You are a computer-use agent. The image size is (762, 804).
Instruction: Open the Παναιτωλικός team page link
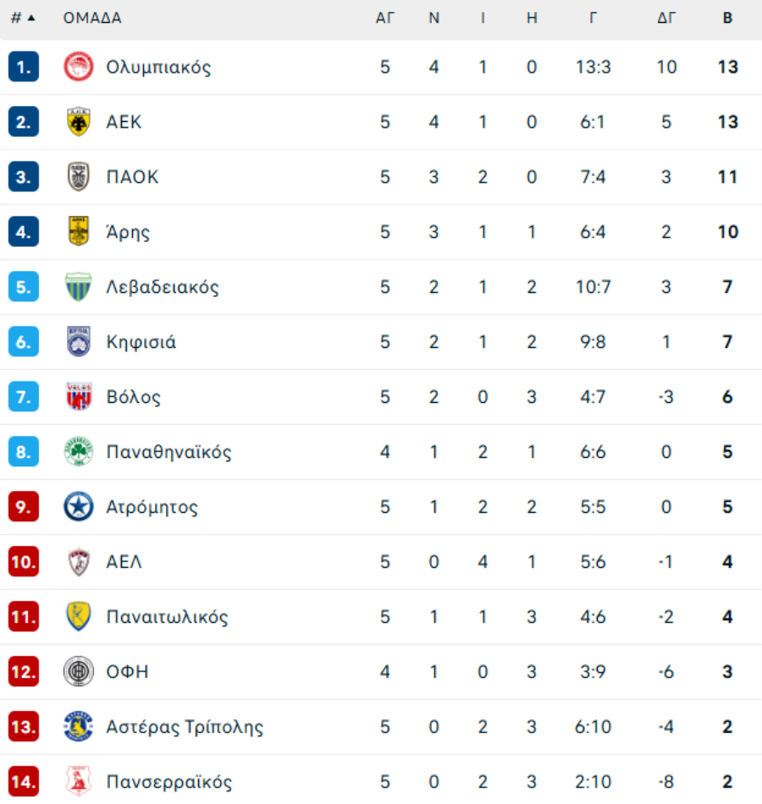click(167, 617)
